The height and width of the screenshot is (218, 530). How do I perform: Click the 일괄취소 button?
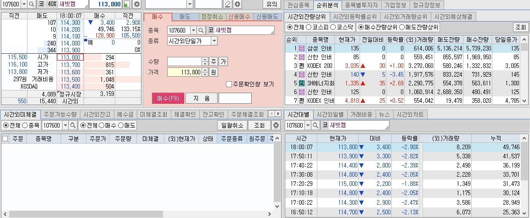tap(232, 125)
